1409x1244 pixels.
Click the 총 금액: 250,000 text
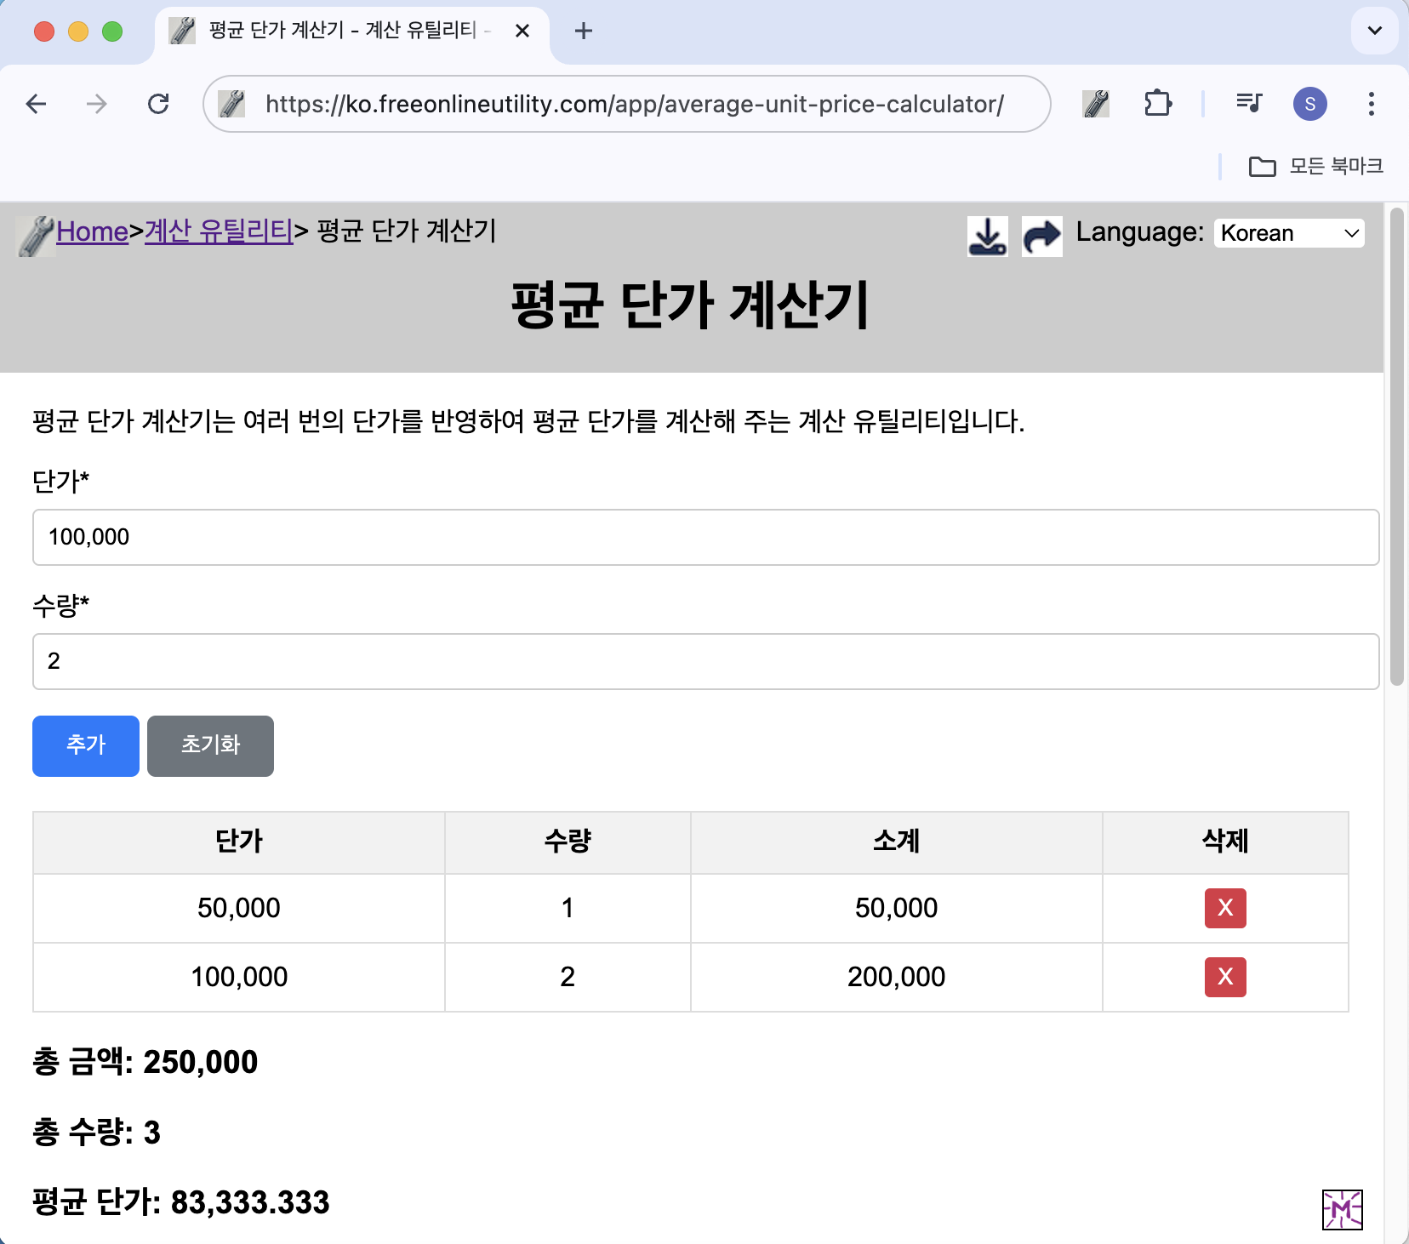click(x=145, y=1062)
